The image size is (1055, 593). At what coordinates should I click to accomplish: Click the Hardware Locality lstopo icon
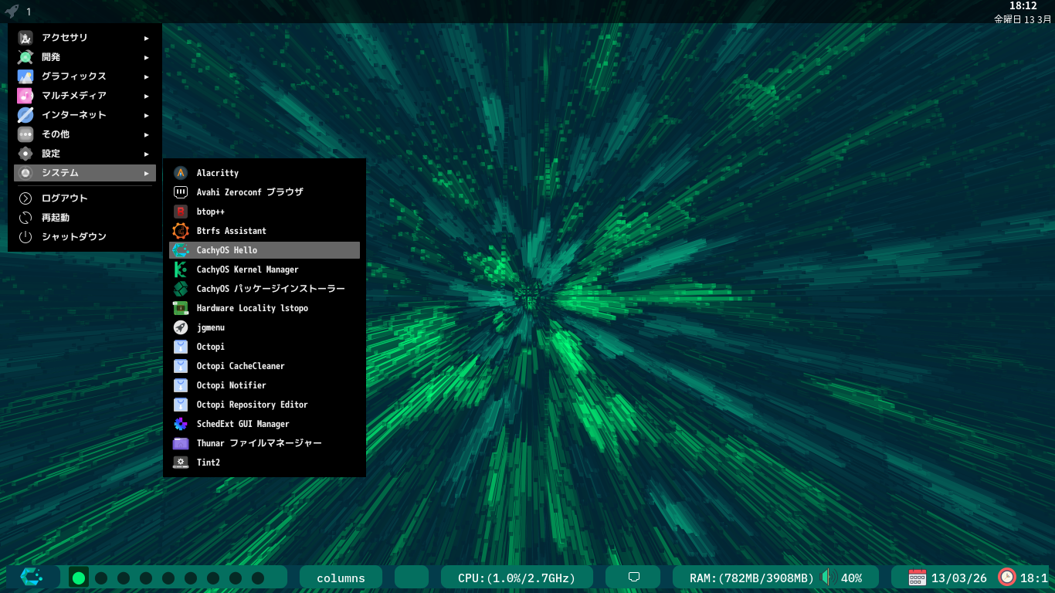click(x=181, y=308)
